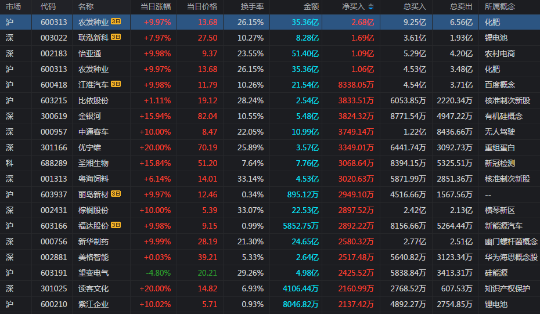
Task: Sort by the 市场 column header
Action: [x=13, y=6]
